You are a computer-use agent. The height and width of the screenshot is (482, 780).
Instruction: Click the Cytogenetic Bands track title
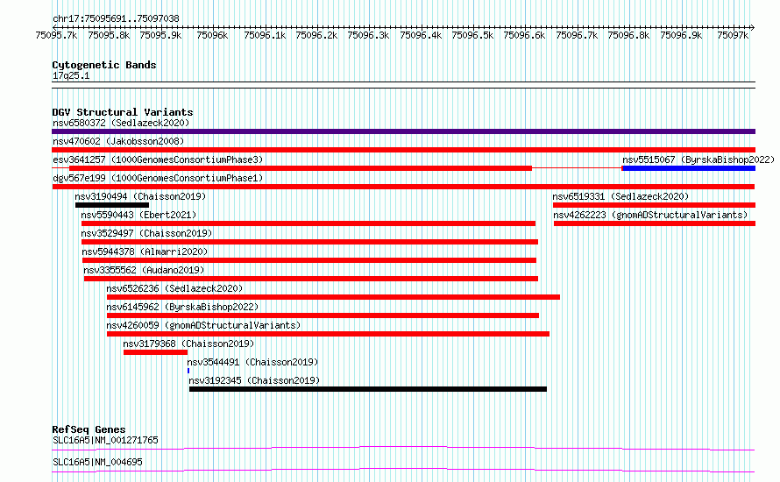(x=104, y=65)
